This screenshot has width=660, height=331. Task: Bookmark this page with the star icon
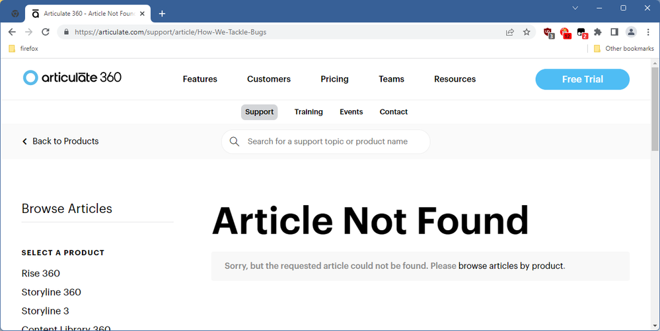[527, 32]
